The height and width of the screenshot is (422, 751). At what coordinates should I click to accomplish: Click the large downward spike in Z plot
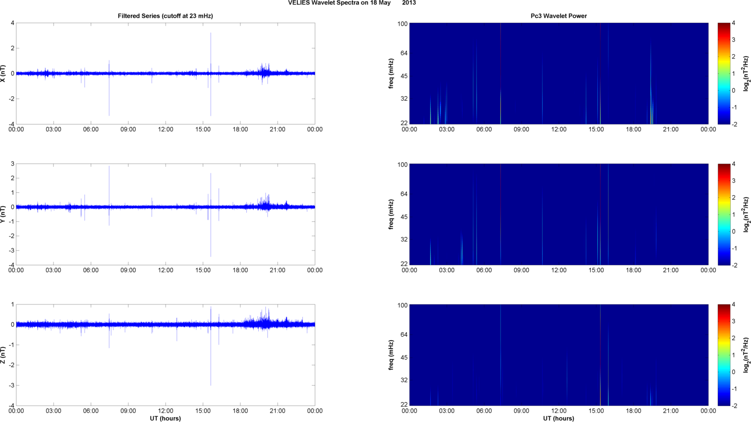[x=211, y=347]
